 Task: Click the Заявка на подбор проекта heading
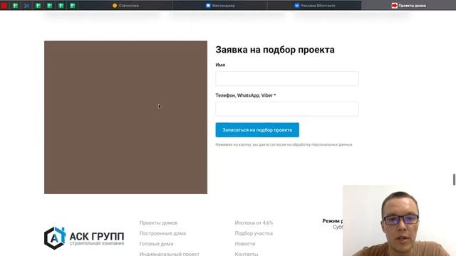coord(275,50)
